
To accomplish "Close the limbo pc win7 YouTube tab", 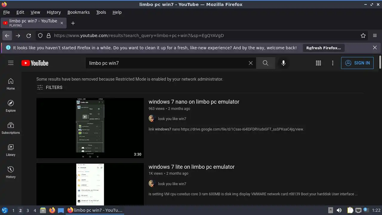I will (x=62, y=23).
